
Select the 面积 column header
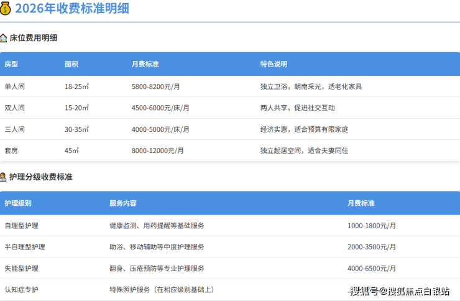[71, 64]
